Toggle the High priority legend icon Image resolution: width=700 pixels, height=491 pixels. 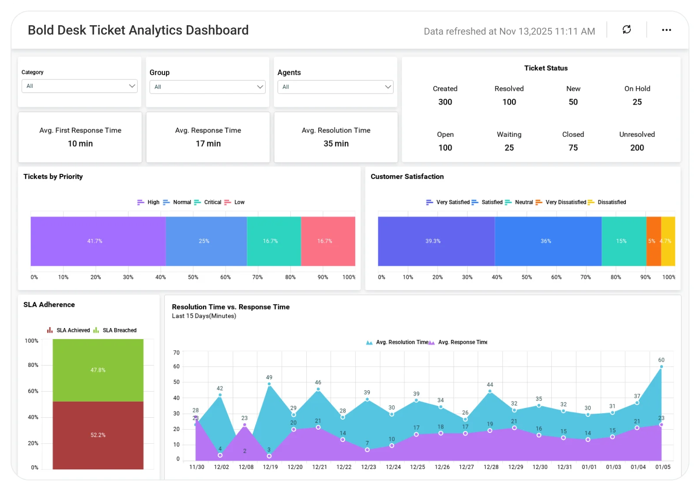[x=140, y=202]
